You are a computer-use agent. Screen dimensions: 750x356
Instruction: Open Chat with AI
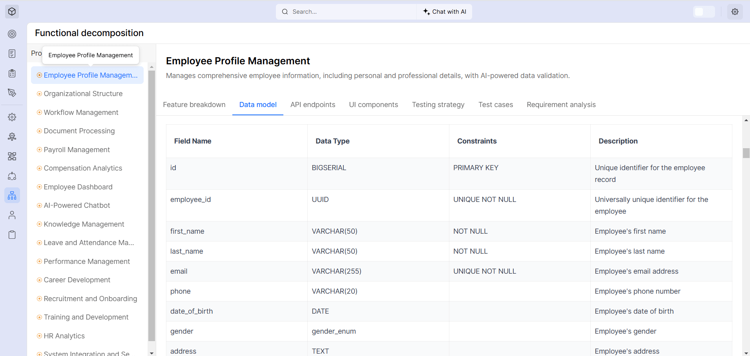[x=445, y=12]
